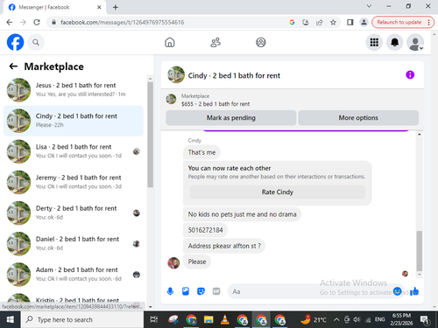Click the address bar URL

pos(122,23)
